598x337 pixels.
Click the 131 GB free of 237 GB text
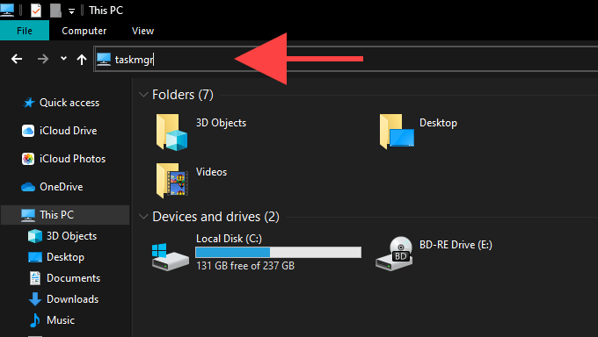coord(245,266)
